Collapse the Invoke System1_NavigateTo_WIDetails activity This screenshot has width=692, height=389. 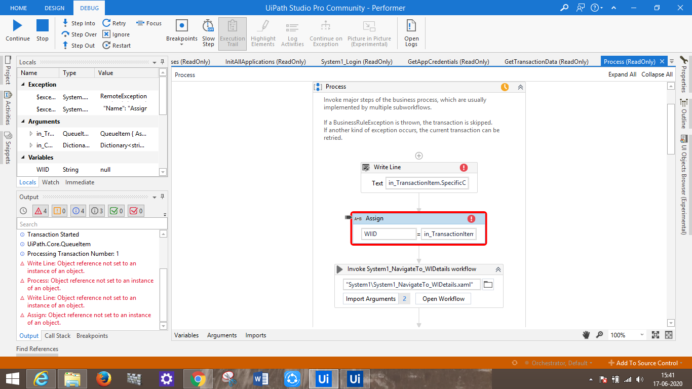[498, 269]
